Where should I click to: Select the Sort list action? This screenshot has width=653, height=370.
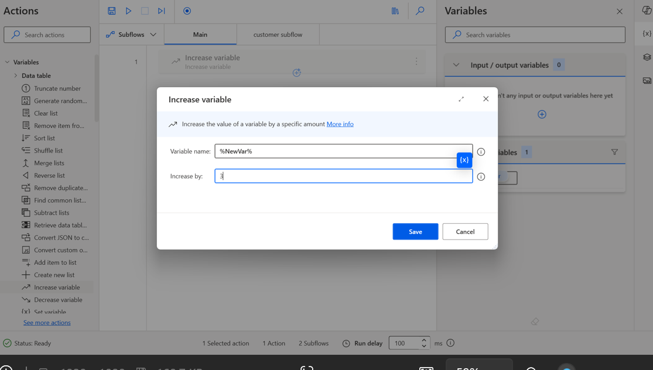[38, 138]
